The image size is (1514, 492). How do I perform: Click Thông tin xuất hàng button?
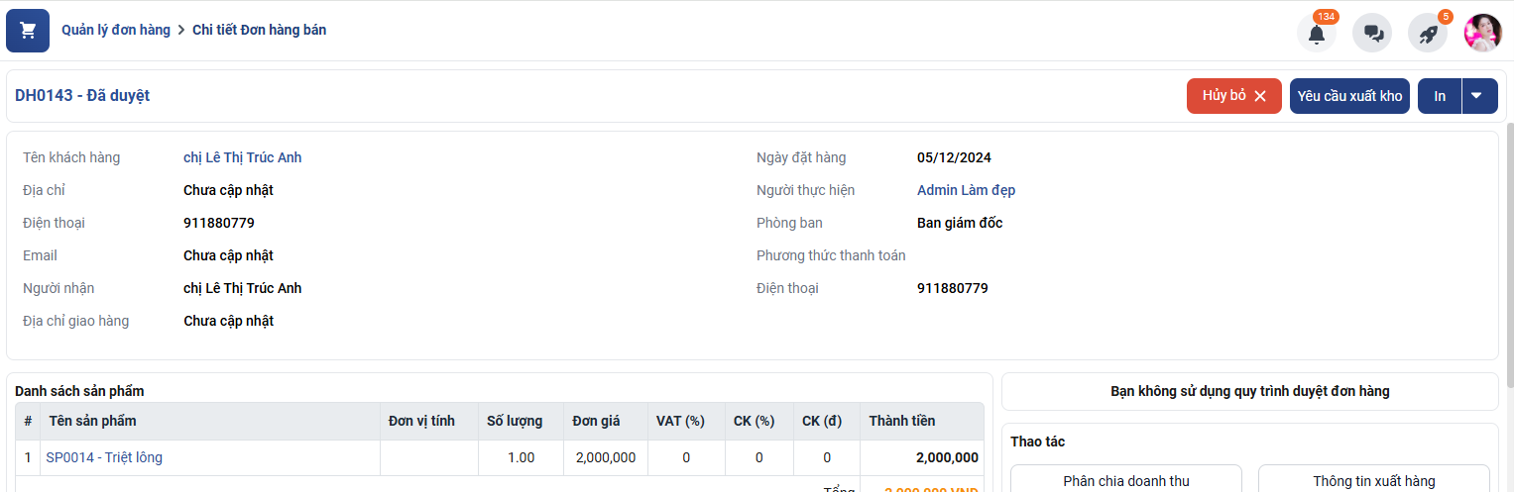click(x=1373, y=480)
